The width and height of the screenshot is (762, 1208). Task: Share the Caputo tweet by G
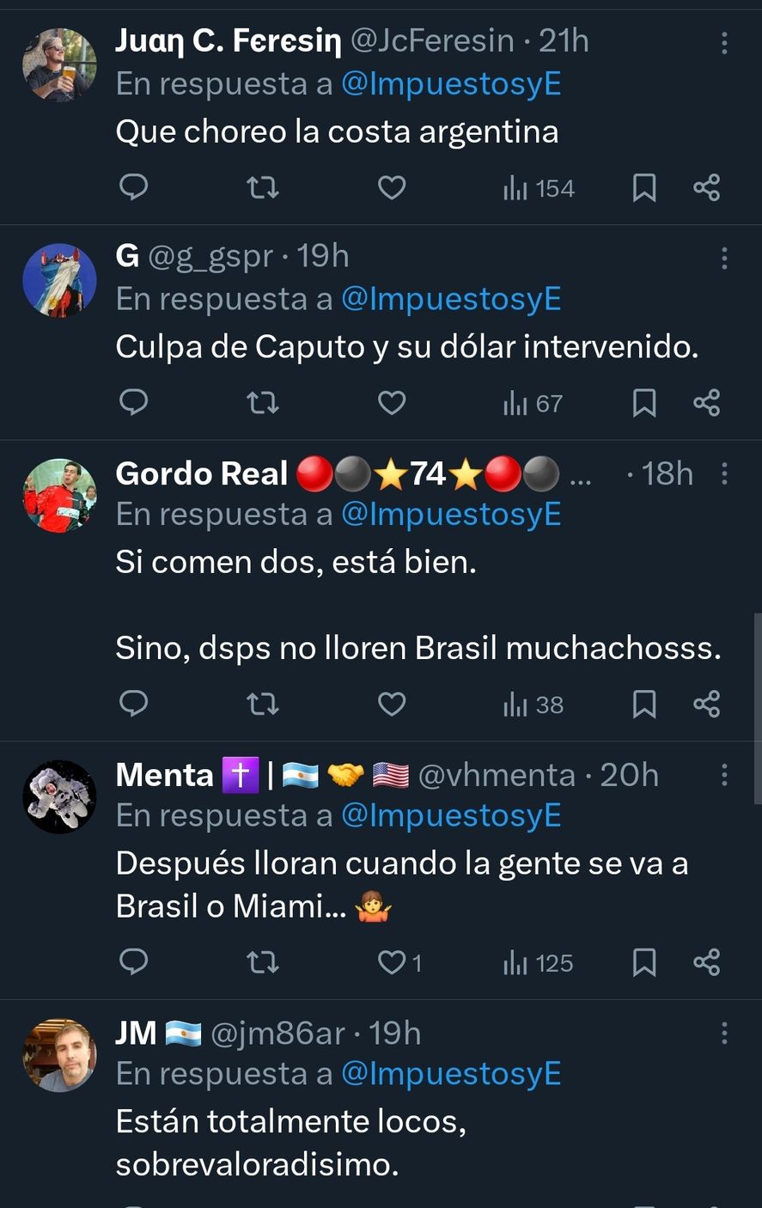point(706,402)
